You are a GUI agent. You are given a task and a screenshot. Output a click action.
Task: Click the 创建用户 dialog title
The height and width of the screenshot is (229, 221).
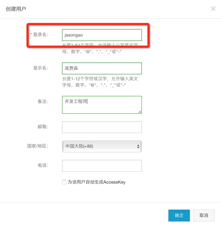tap(16, 9)
